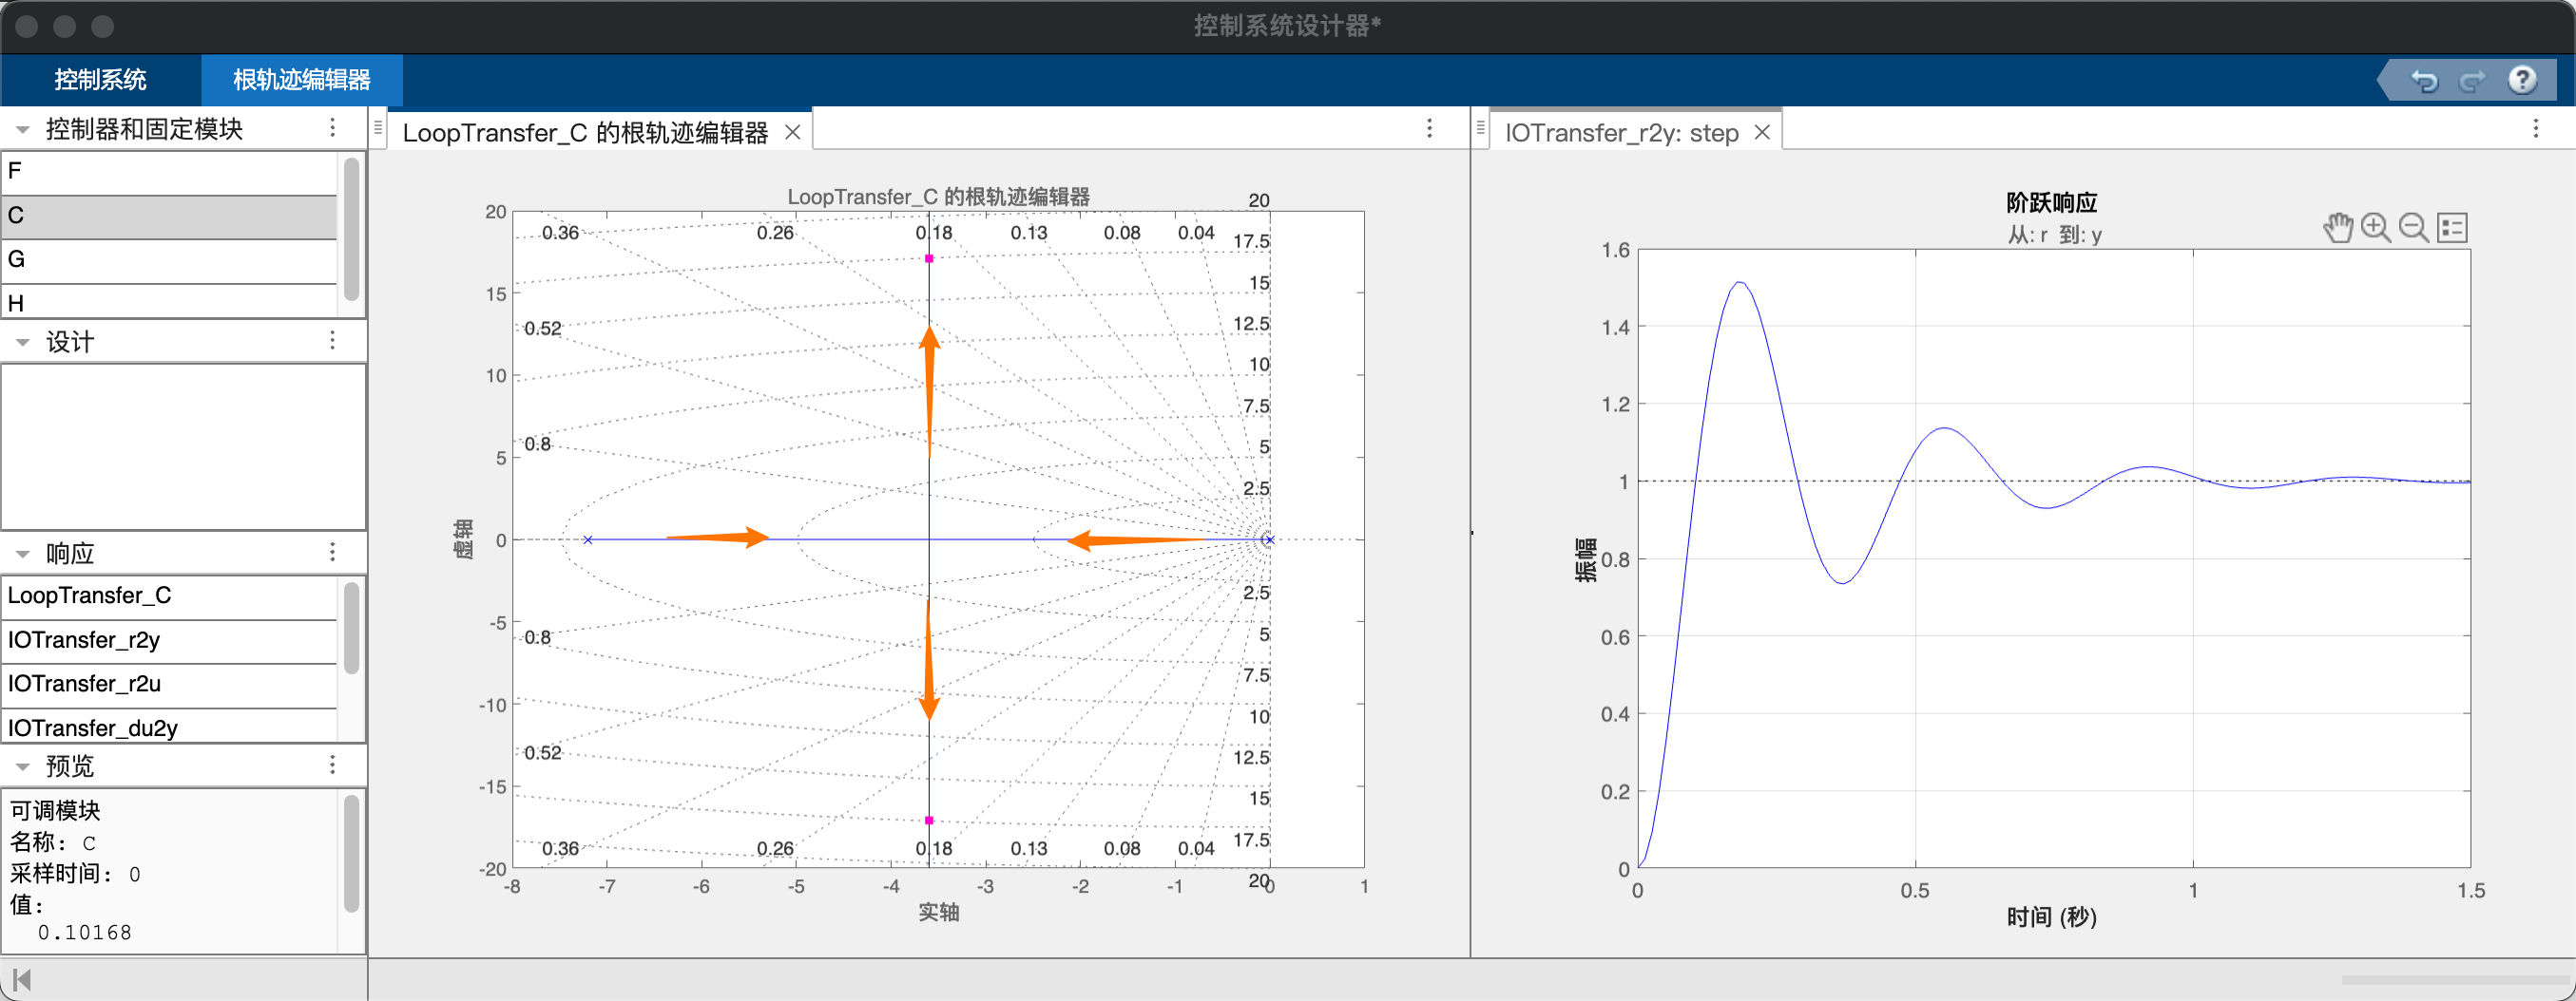Open options menu for 响应 panel
2576x1001 pixels.
pyautogui.click(x=333, y=553)
